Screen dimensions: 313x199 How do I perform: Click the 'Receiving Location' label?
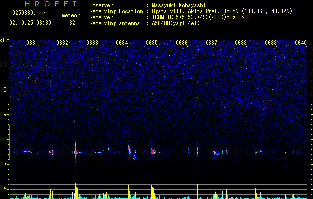pyautogui.click(x=116, y=11)
